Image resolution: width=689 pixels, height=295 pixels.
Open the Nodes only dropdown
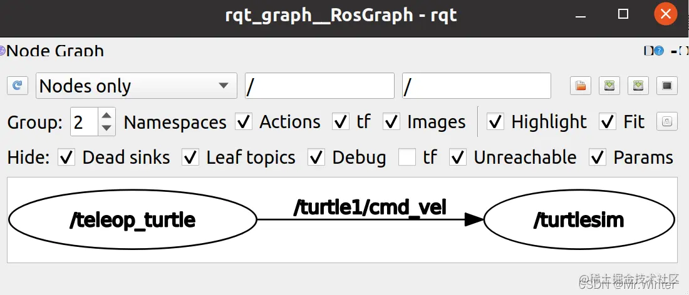[136, 86]
